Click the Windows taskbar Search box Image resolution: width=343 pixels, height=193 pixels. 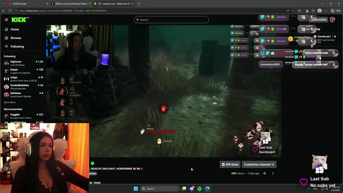160,189
